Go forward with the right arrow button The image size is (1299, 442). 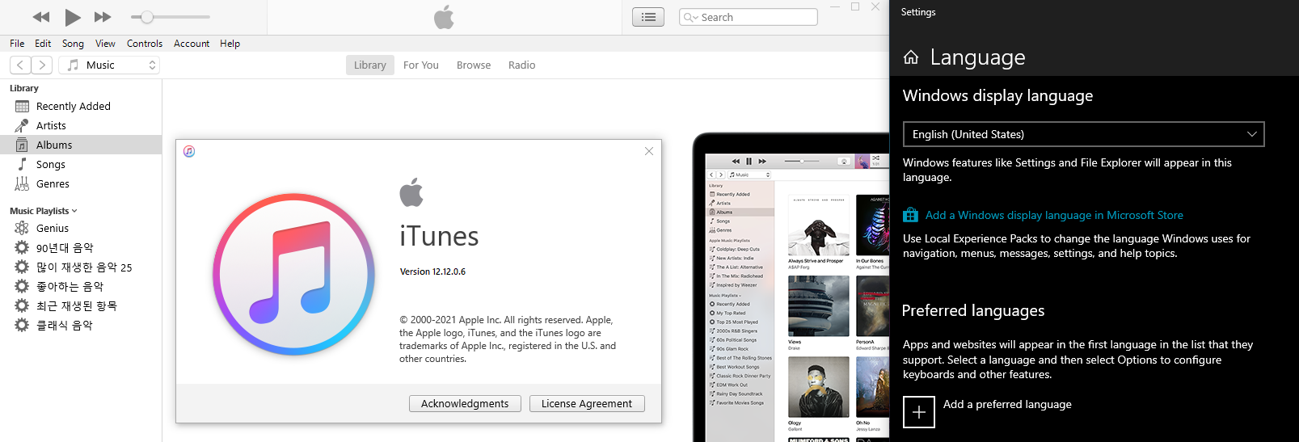[42, 65]
